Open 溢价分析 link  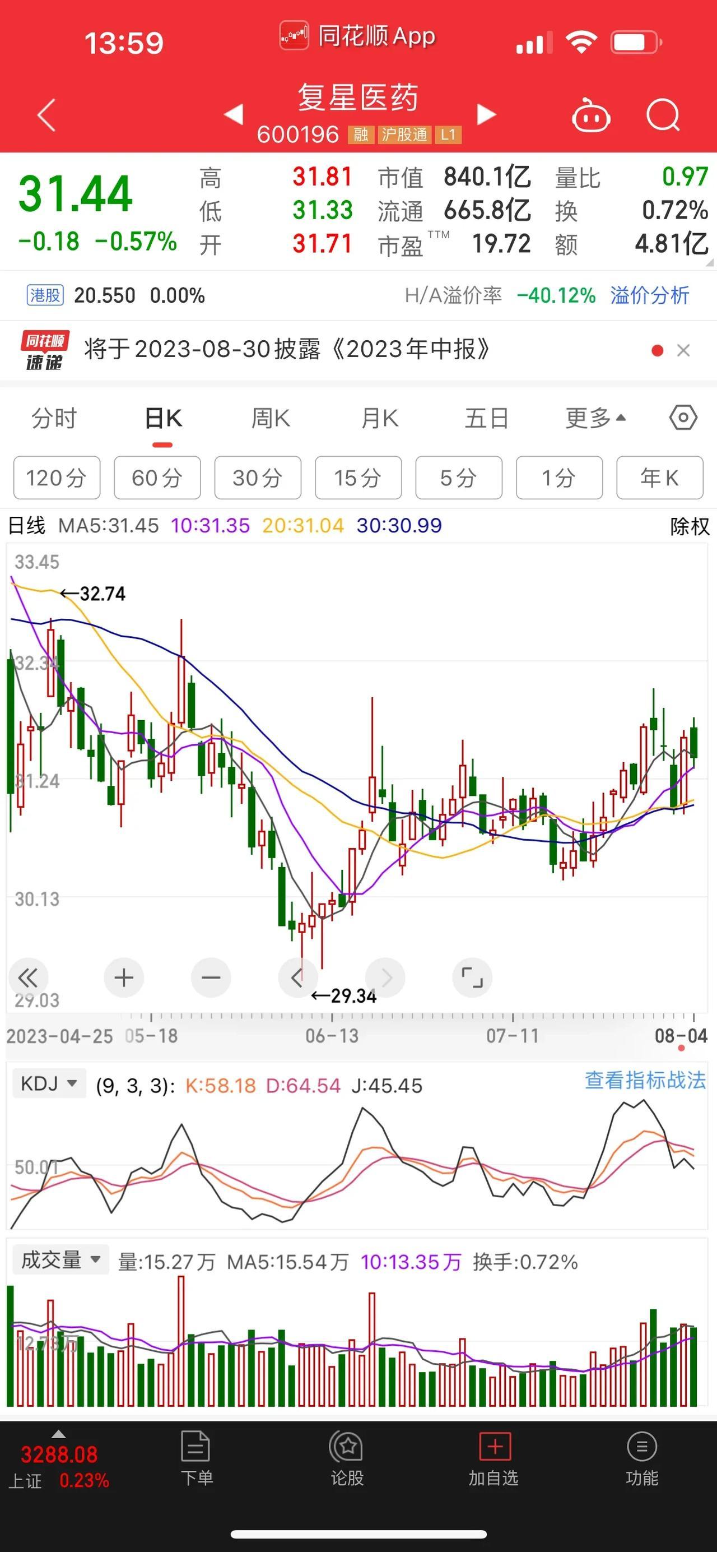click(650, 295)
